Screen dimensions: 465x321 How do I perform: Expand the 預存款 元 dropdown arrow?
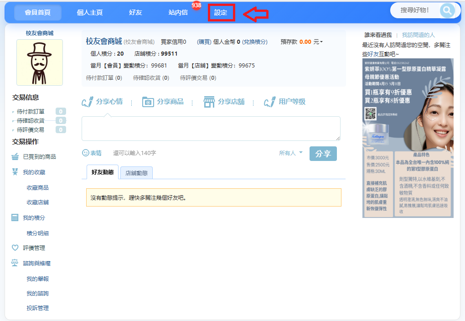point(321,42)
